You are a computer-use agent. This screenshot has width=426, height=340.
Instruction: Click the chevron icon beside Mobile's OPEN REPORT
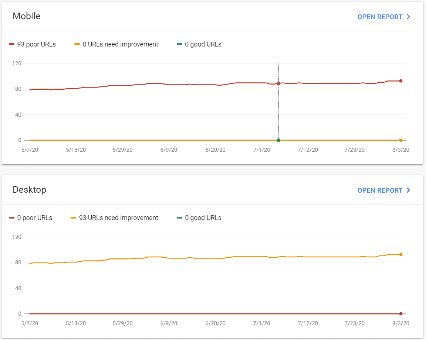pyautogui.click(x=408, y=17)
